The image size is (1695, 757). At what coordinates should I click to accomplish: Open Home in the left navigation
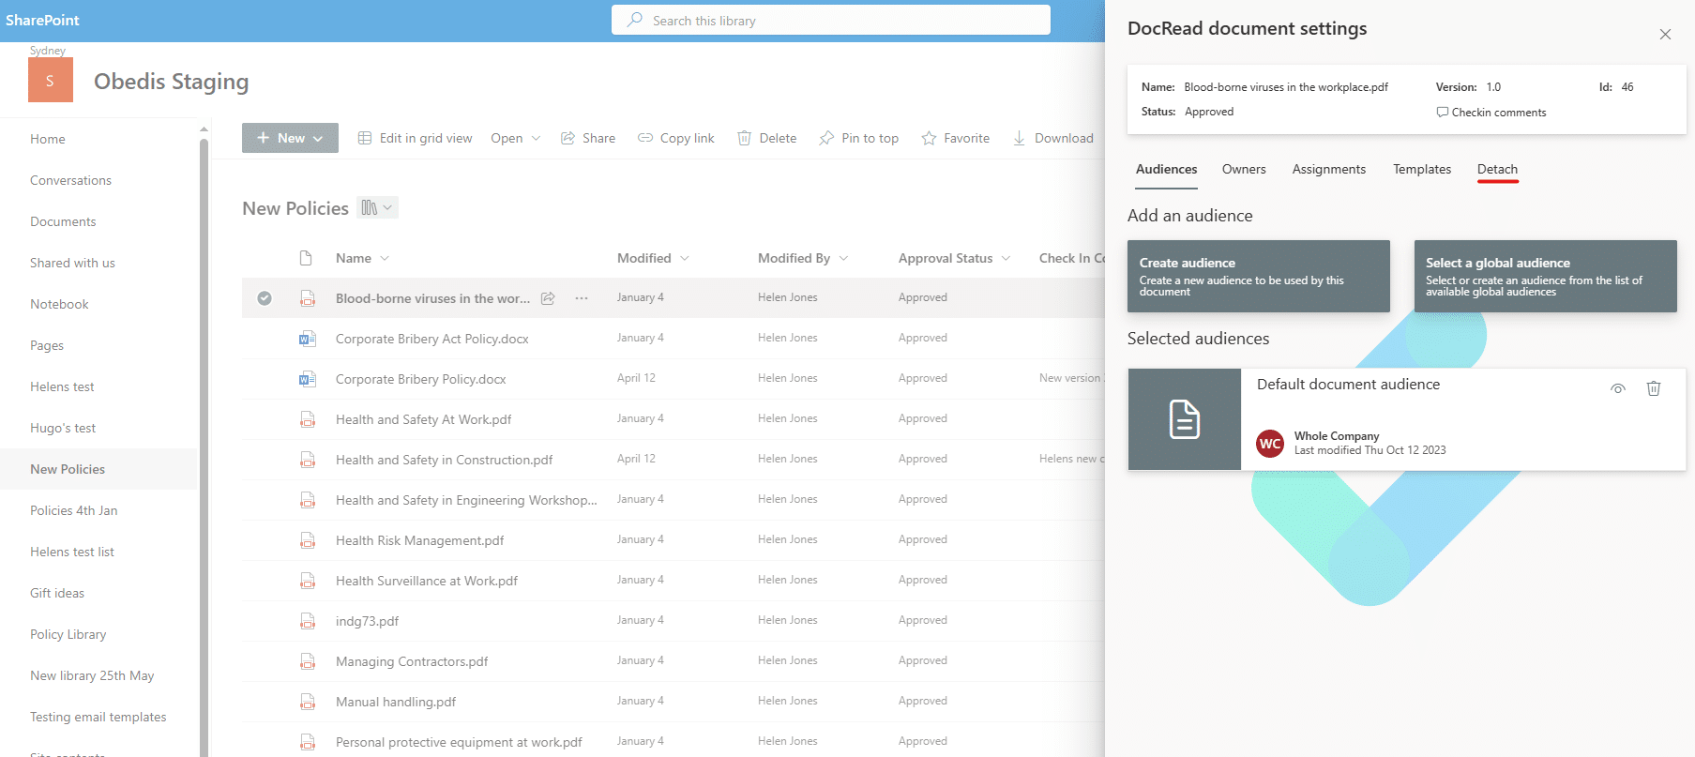48,139
